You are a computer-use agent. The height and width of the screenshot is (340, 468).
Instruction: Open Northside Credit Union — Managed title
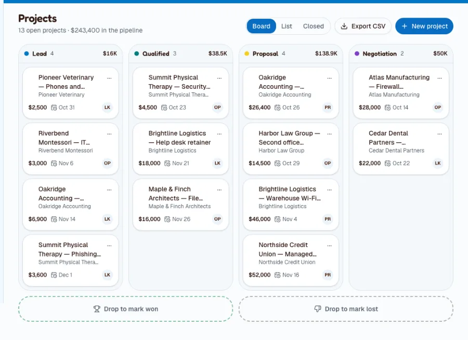pyautogui.click(x=288, y=249)
